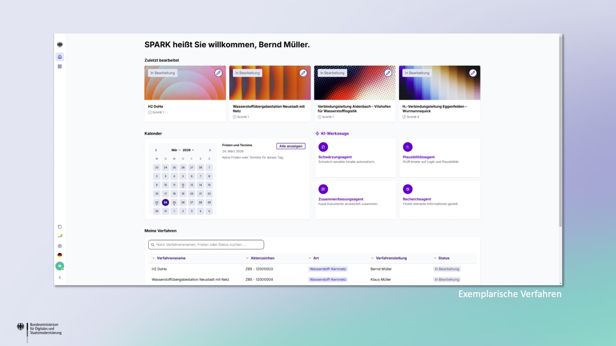Viewport: 616px width, 346px height.
Task: Click edit pencil on H2 DoHa card
Action: 218,73
